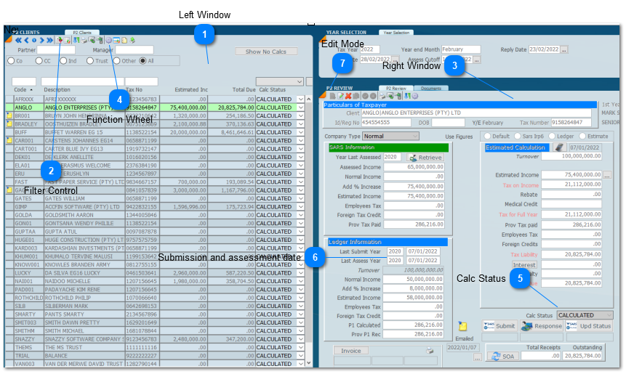The height and width of the screenshot is (374, 626).
Task: Click the red X delete icon in P2 Review
Action: pyautogui.click(x=348, y=96)
